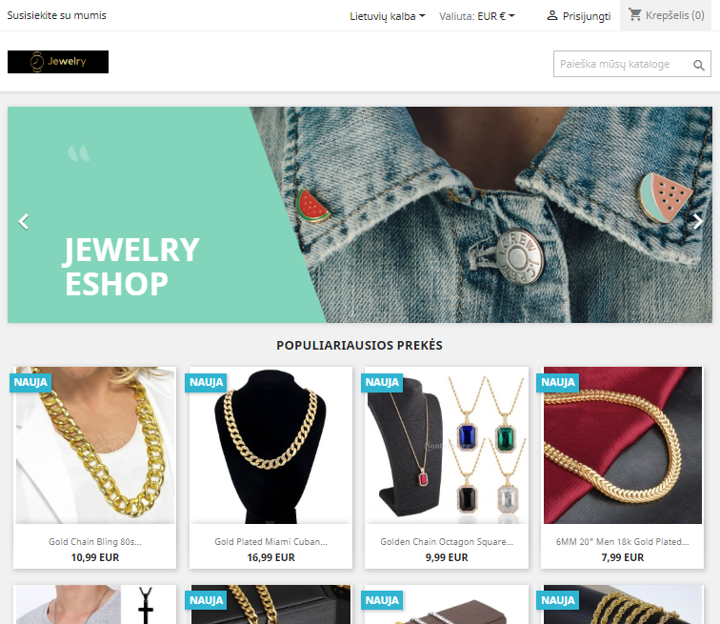This screenshot has height=624, width=720.
Task: Click the Prisijungti login link
Action: [x=587, y=16]
